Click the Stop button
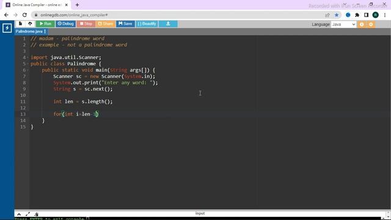Viewport: 391px width, 220px height. [x=86, y=24]
